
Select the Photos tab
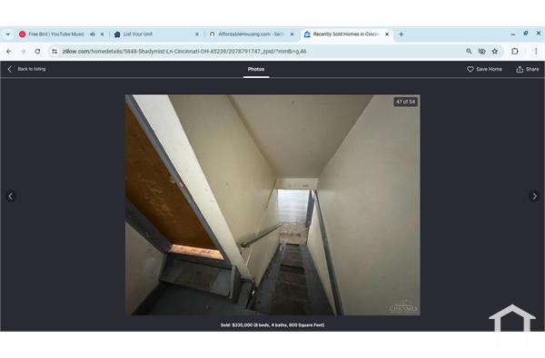[x=256, y=70]
